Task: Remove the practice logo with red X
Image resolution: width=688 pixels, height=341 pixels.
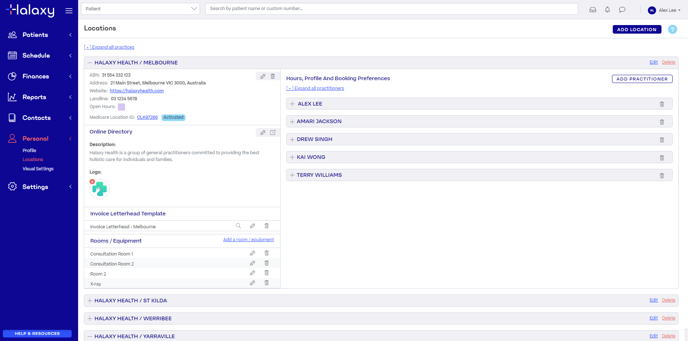Action: pyautogui.click(x=92, y=182)
